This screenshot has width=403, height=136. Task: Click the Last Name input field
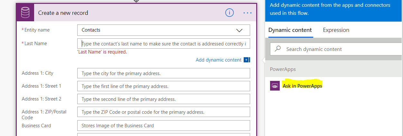(164, 44)
